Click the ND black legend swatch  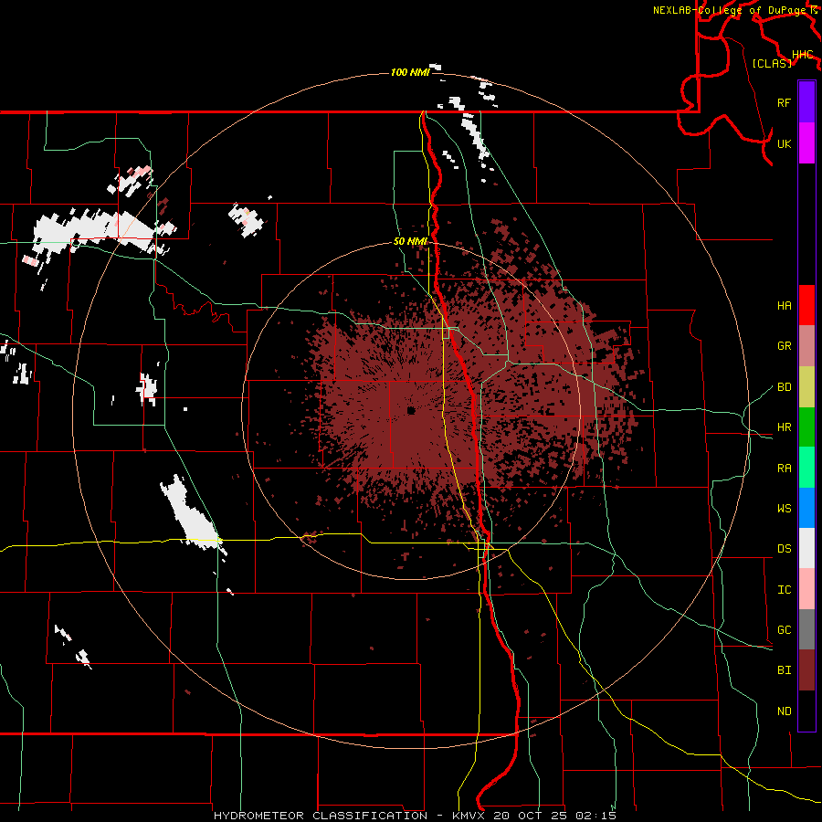(x=806, y=711)
